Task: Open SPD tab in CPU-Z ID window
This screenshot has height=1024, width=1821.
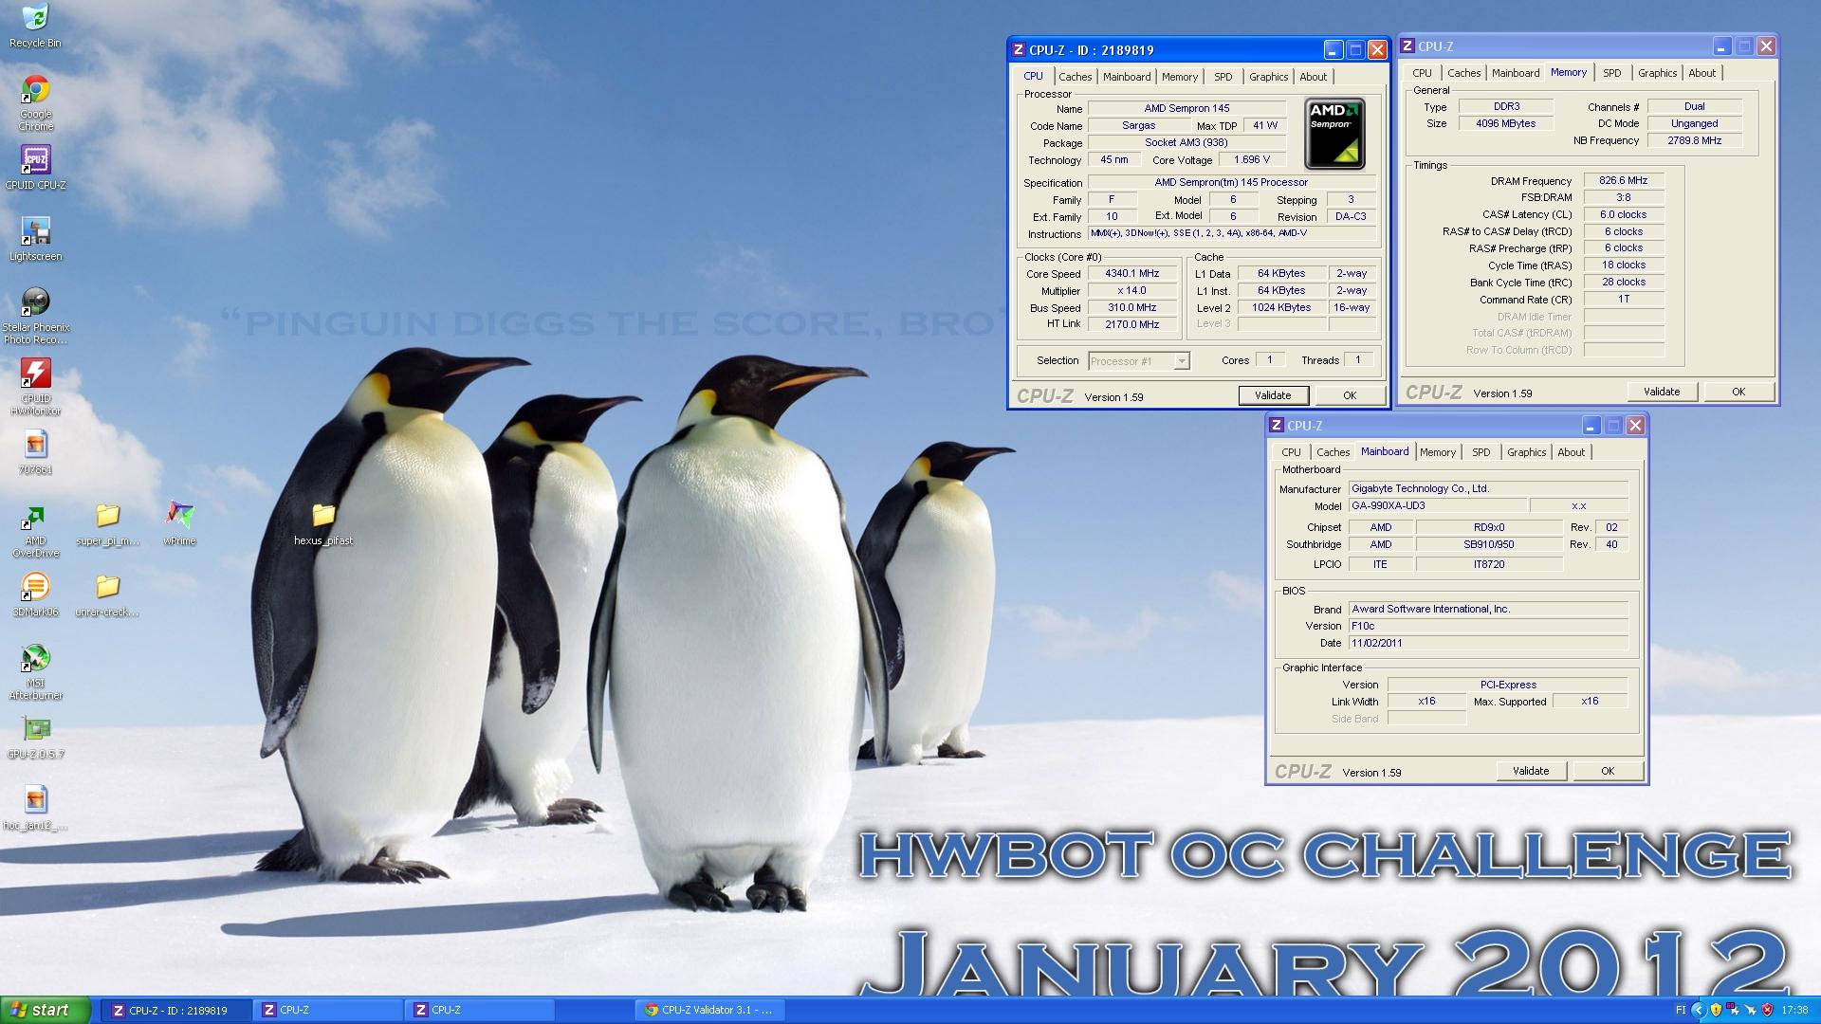Action: tap(1223, 77)
